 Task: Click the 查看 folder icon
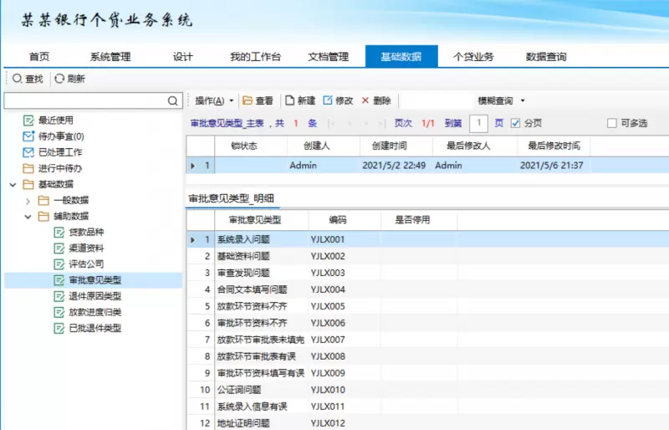click(x=248, y=100)
